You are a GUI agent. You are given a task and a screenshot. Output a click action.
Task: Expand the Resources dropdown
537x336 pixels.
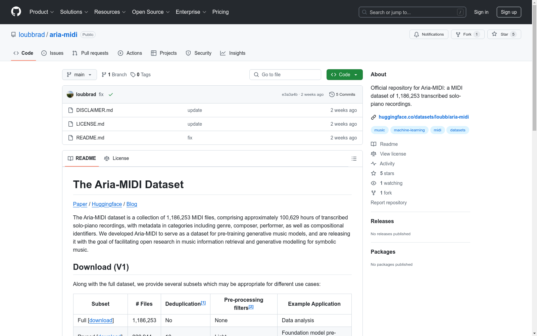[110, 12]
